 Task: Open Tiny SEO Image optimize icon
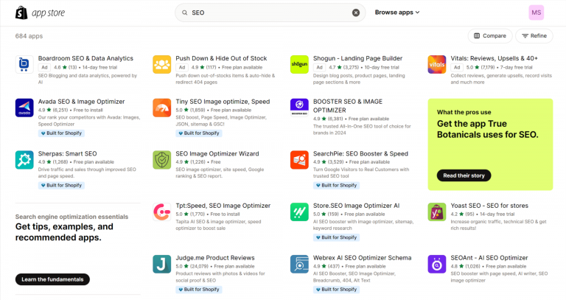tap(161, 108)
